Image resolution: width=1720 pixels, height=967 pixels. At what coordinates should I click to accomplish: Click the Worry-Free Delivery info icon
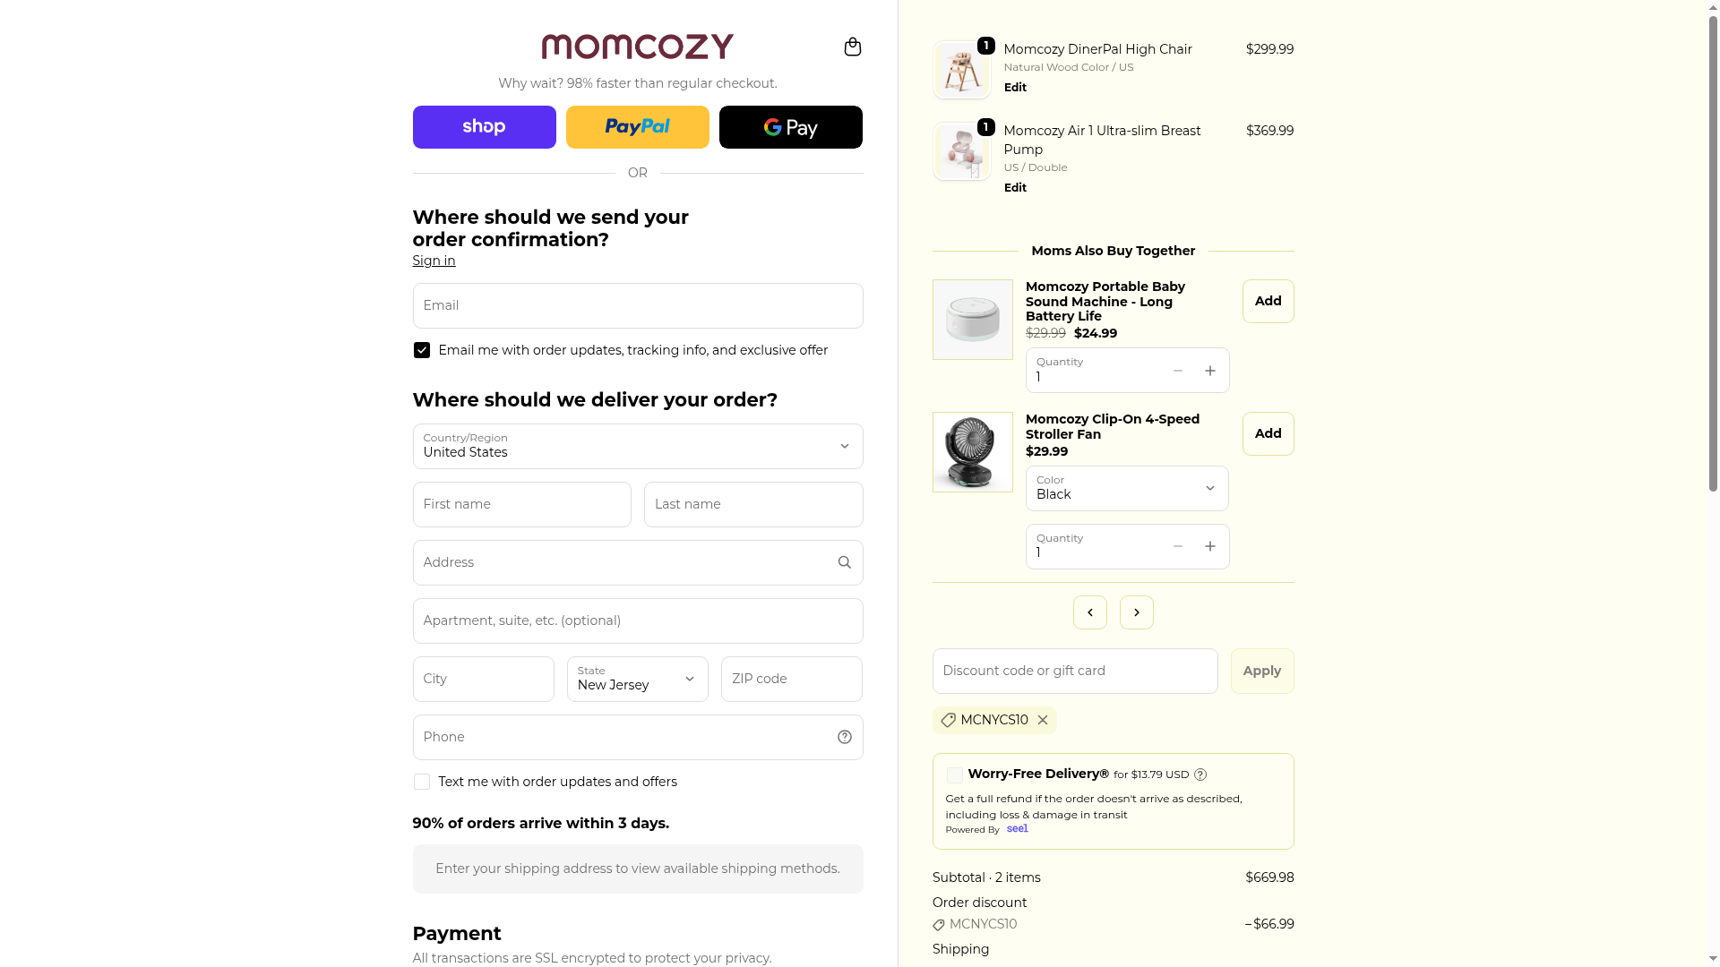coord(1200,774)
